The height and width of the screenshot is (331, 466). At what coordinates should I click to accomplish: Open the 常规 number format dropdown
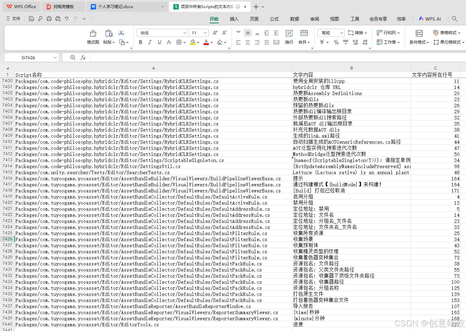pos(330,32)
